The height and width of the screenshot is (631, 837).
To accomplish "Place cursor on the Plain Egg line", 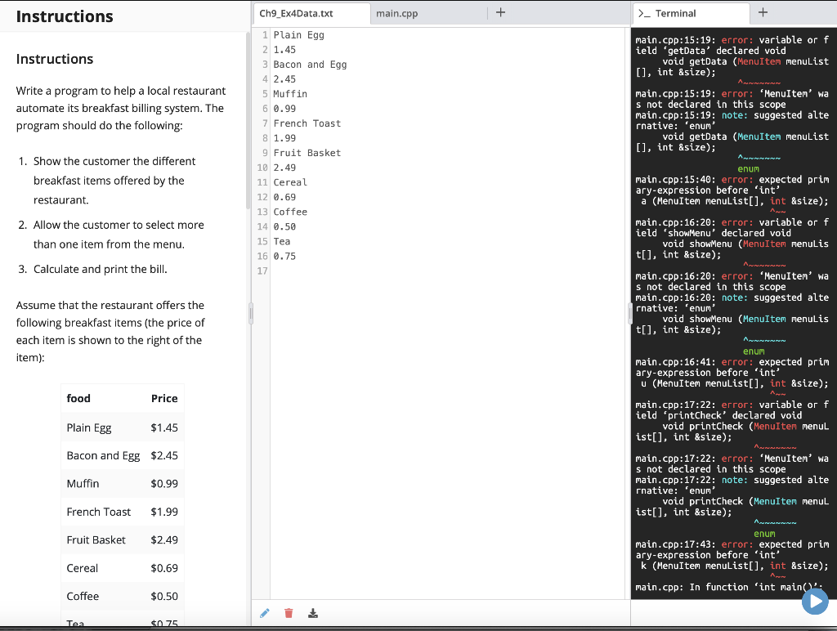I will point(298,35).
